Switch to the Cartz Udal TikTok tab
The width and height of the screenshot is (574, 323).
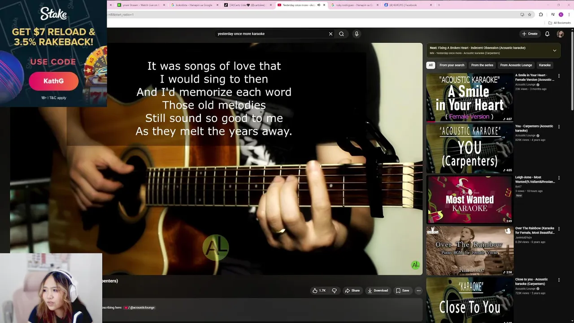click(x=248, y=5)
